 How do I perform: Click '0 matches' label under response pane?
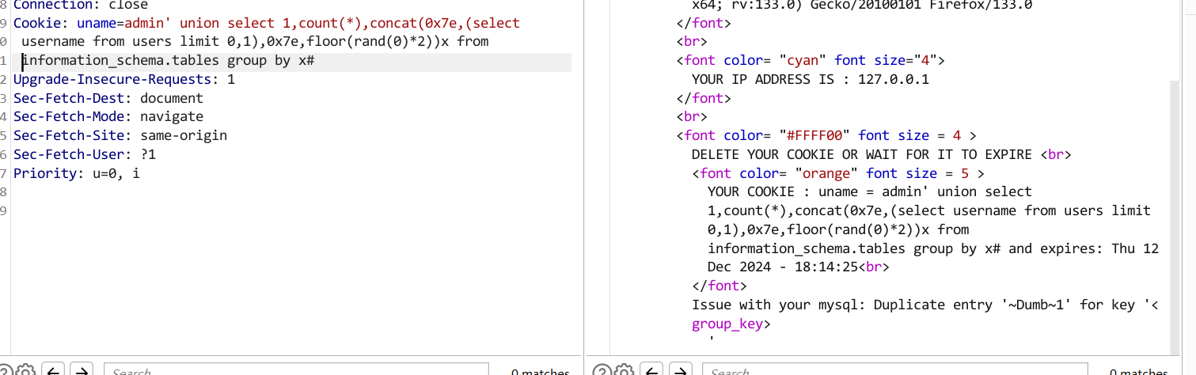1138,372
